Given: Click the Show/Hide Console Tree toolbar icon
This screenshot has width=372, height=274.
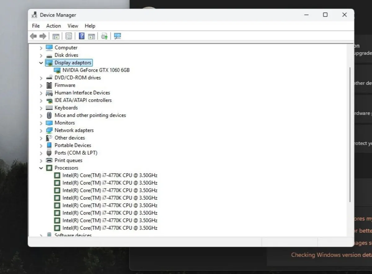Looking at the screenshot, I should (56, 36).
